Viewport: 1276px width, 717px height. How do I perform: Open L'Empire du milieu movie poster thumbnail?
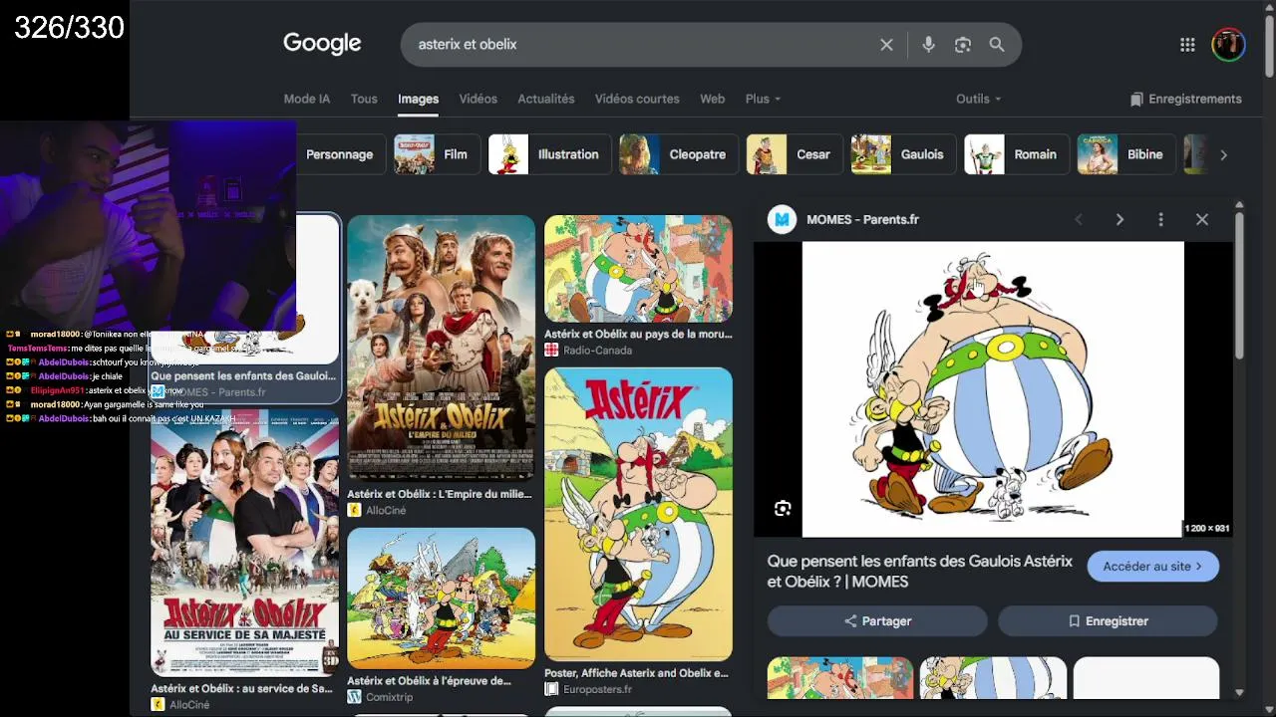[441, 348]
